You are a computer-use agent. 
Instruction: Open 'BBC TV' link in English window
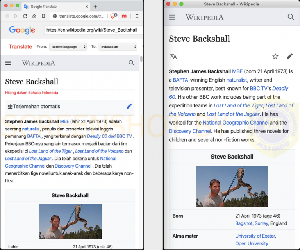[259, 88]
